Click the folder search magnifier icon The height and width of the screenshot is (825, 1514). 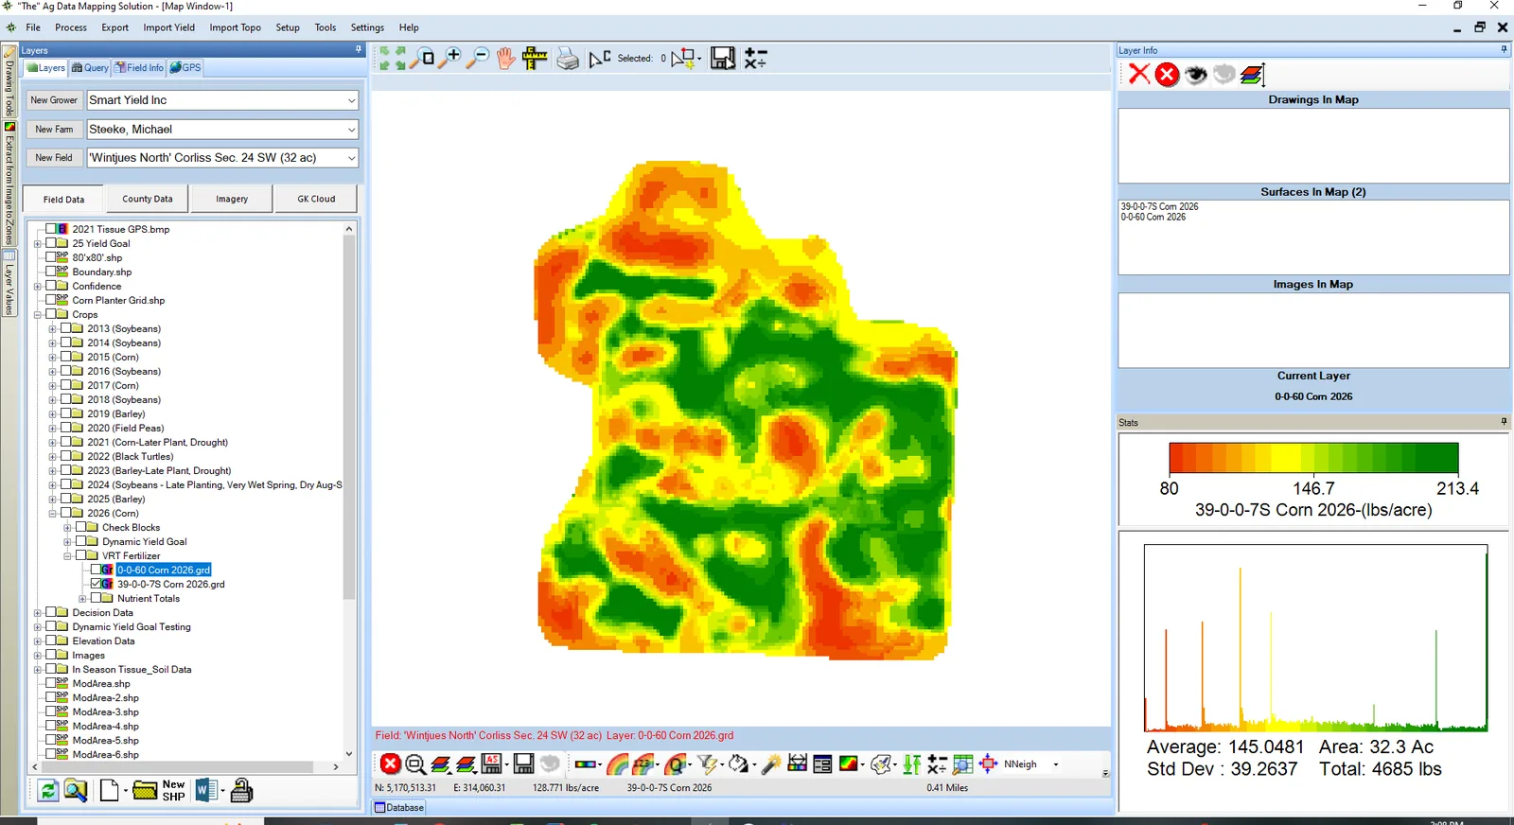point(76,790)
